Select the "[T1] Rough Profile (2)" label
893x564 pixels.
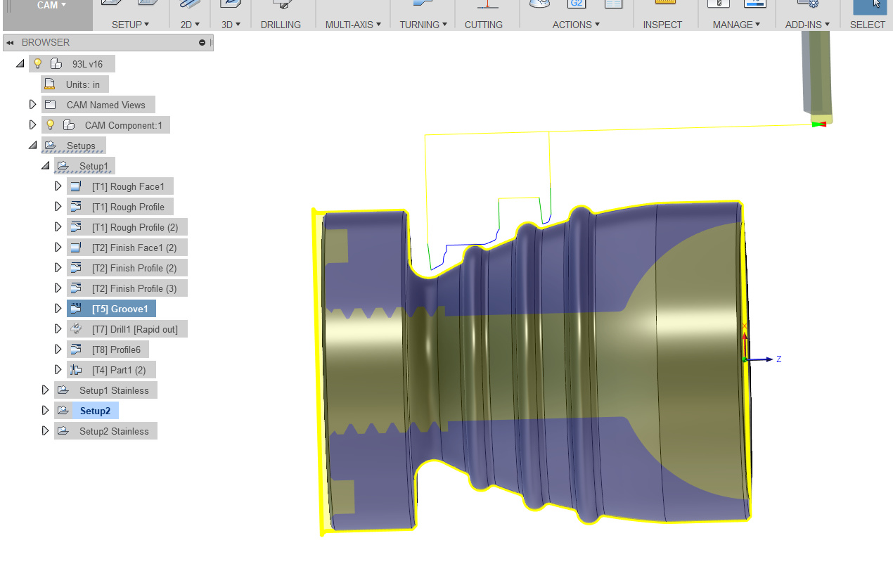[135, 227]
